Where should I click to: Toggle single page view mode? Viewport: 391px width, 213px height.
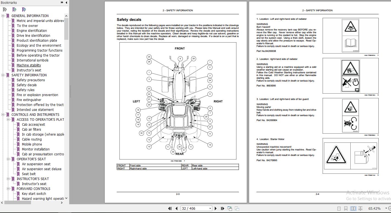coord(339,208)
